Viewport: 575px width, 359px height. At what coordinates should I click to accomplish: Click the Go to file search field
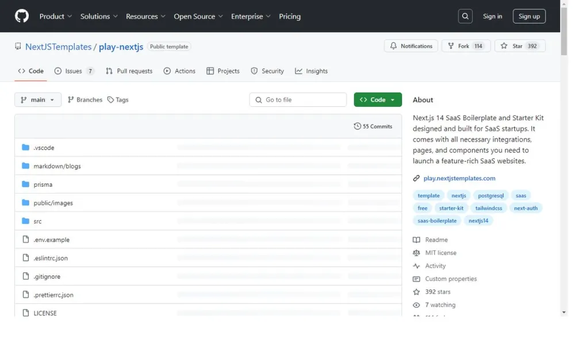(298, 99)
